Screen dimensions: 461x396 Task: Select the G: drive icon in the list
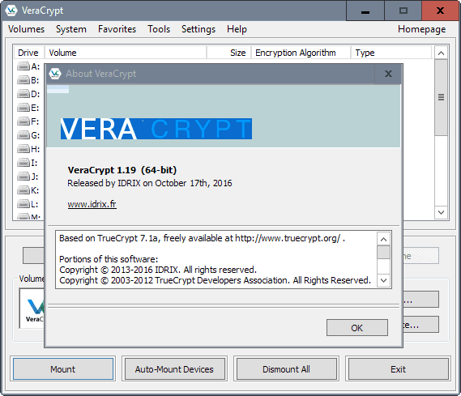tap(23, 135)
